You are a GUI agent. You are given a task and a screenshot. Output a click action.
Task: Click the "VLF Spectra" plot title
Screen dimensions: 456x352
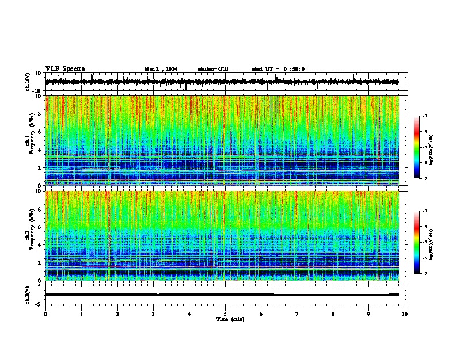point(65,69)
